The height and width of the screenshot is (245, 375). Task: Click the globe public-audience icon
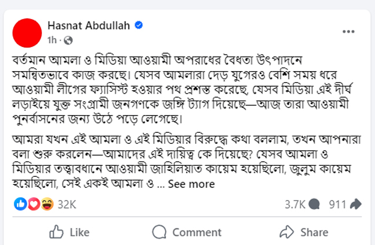click(x=68, y=40)
